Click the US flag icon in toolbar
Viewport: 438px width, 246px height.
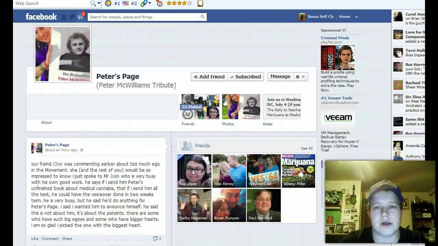[x=126, y=3]
